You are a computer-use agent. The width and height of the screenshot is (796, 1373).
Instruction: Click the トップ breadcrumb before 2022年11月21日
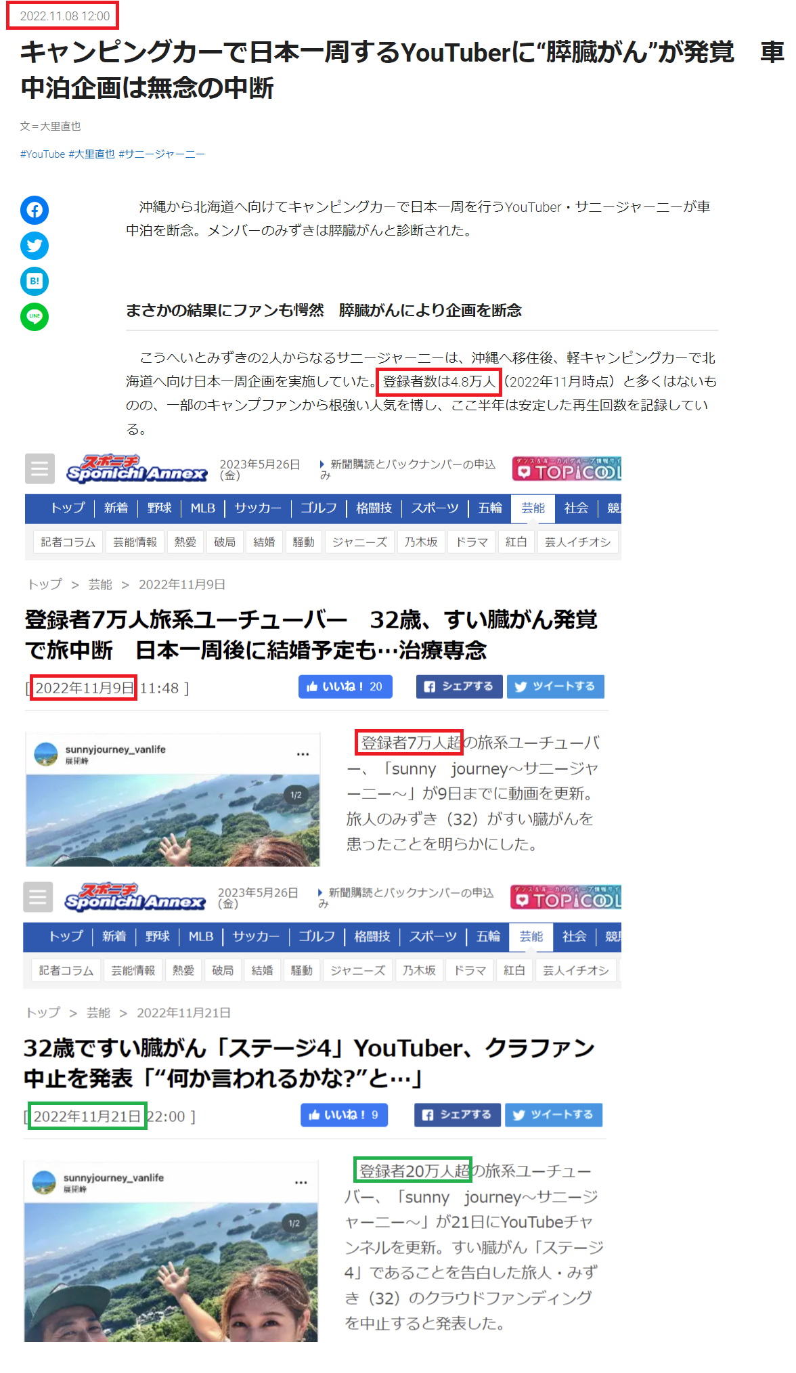tap(43, 1013)
